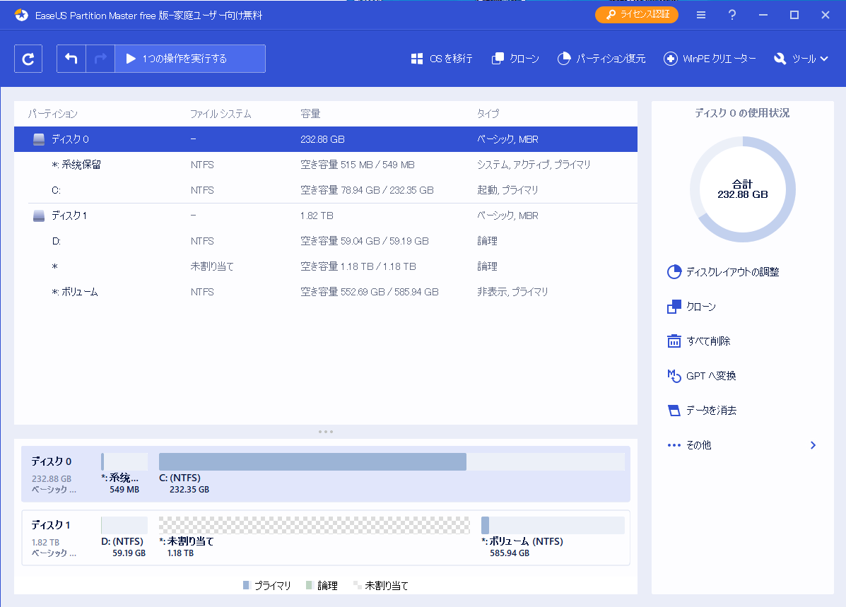This screenshot has width=846, height=607.
Task: Click すべて削除 in side panel
Action: tap(699, 341)
